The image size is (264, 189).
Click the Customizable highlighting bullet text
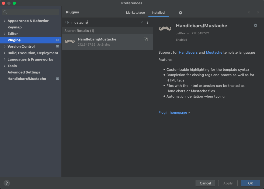(x=208, y=69)
